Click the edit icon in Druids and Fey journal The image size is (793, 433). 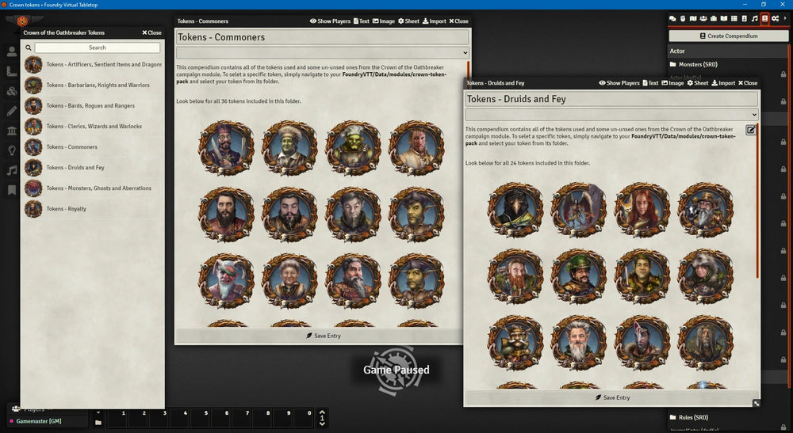point(751,131)
